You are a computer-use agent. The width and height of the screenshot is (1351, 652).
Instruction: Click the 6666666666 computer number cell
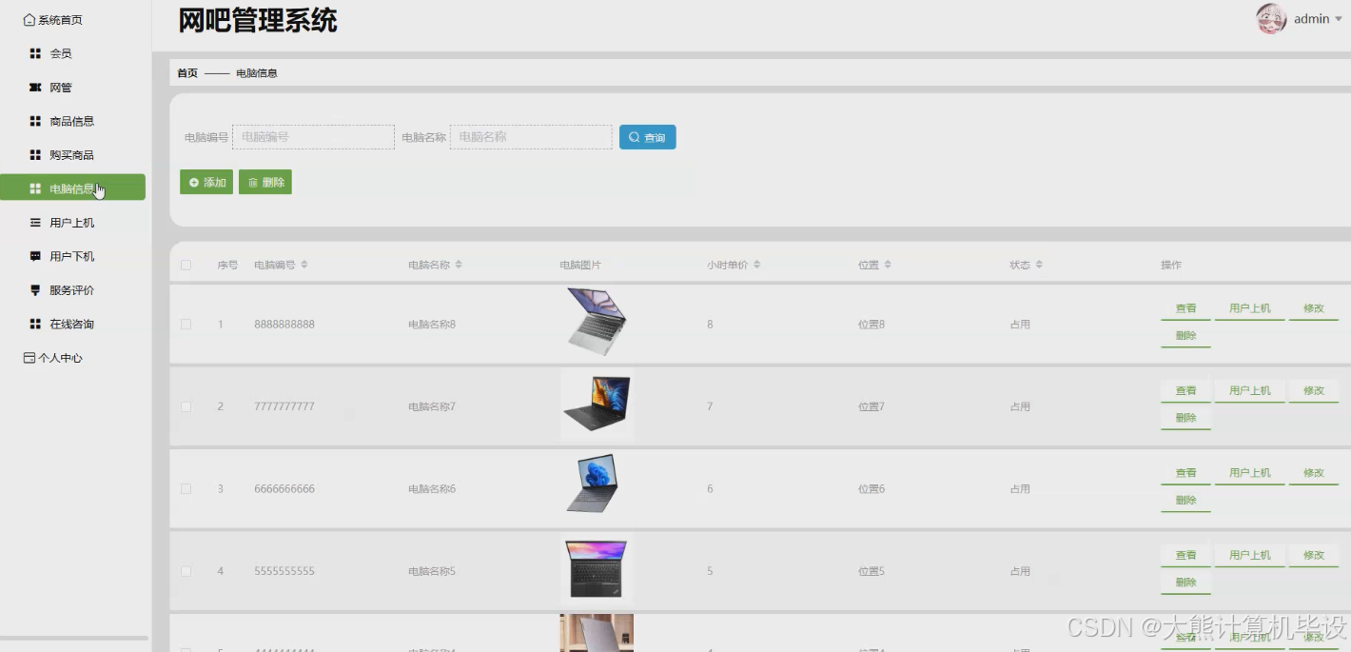[x=284, y=489]
